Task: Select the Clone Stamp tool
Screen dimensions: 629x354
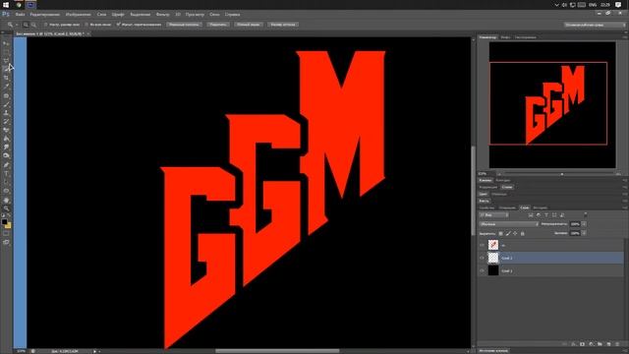Action: tap(6, 113)
